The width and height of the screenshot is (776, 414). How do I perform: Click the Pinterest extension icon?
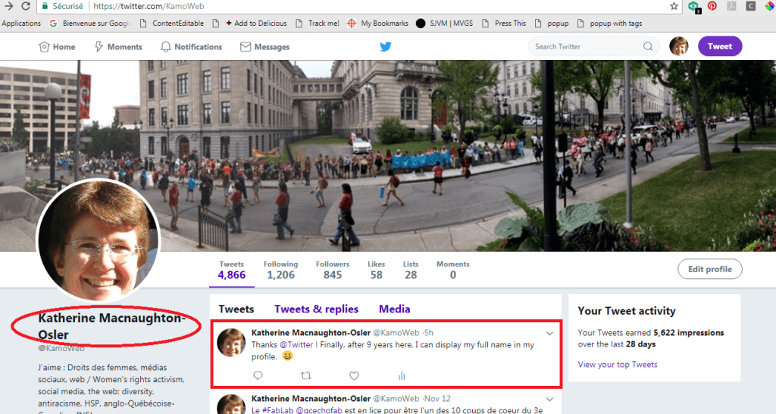[x=712, y=6]
